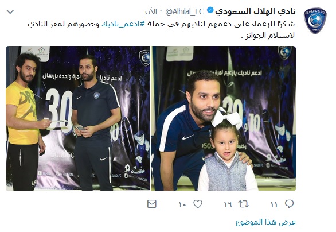
Task: Click the blue verified badge
Action: pyautogui.click(x=210, y=10)
